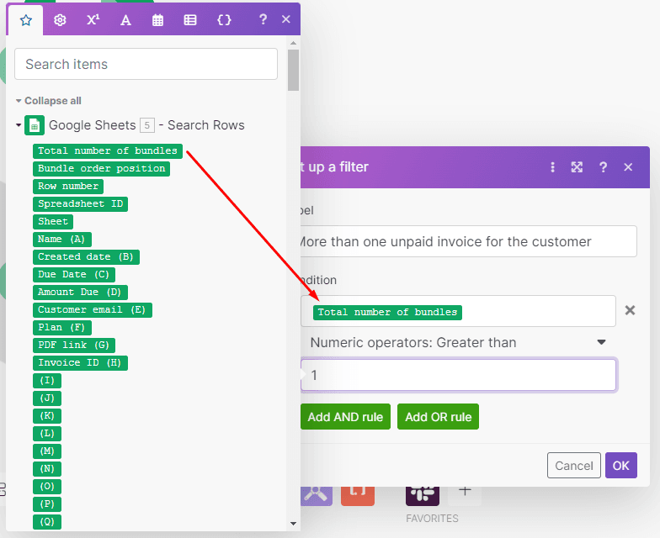The height and width of the screenshot is (538, 660).
Task: Open the filter dialog three-dot menu
Action: tap(553, 167)
